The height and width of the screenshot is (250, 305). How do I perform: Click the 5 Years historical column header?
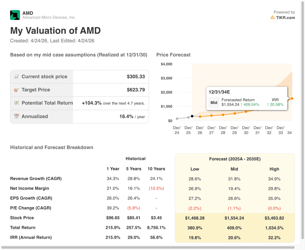pos(134,169)
